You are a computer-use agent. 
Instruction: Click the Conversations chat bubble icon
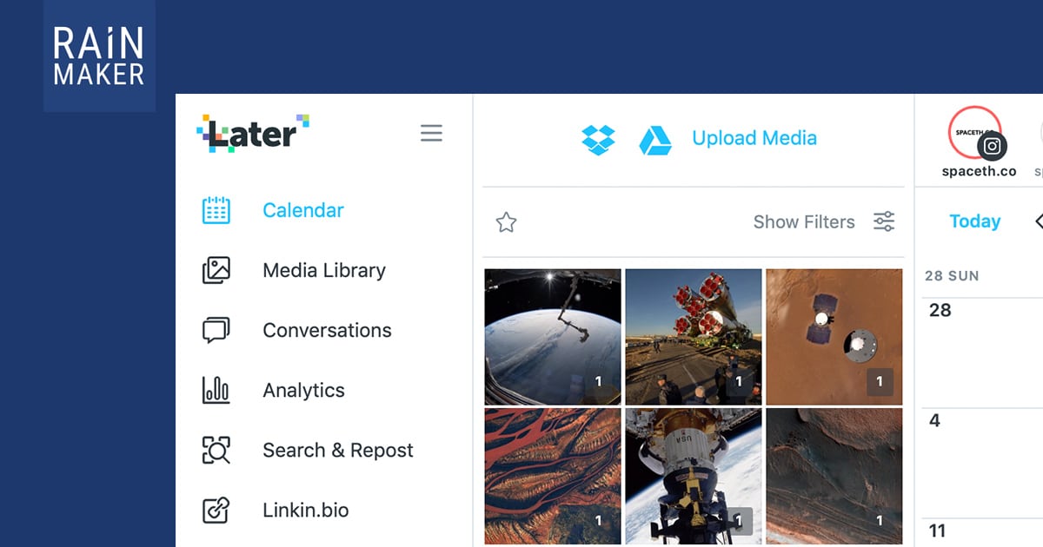point(216,331)
